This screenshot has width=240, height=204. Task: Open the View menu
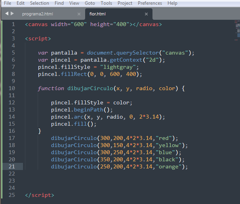74,3
